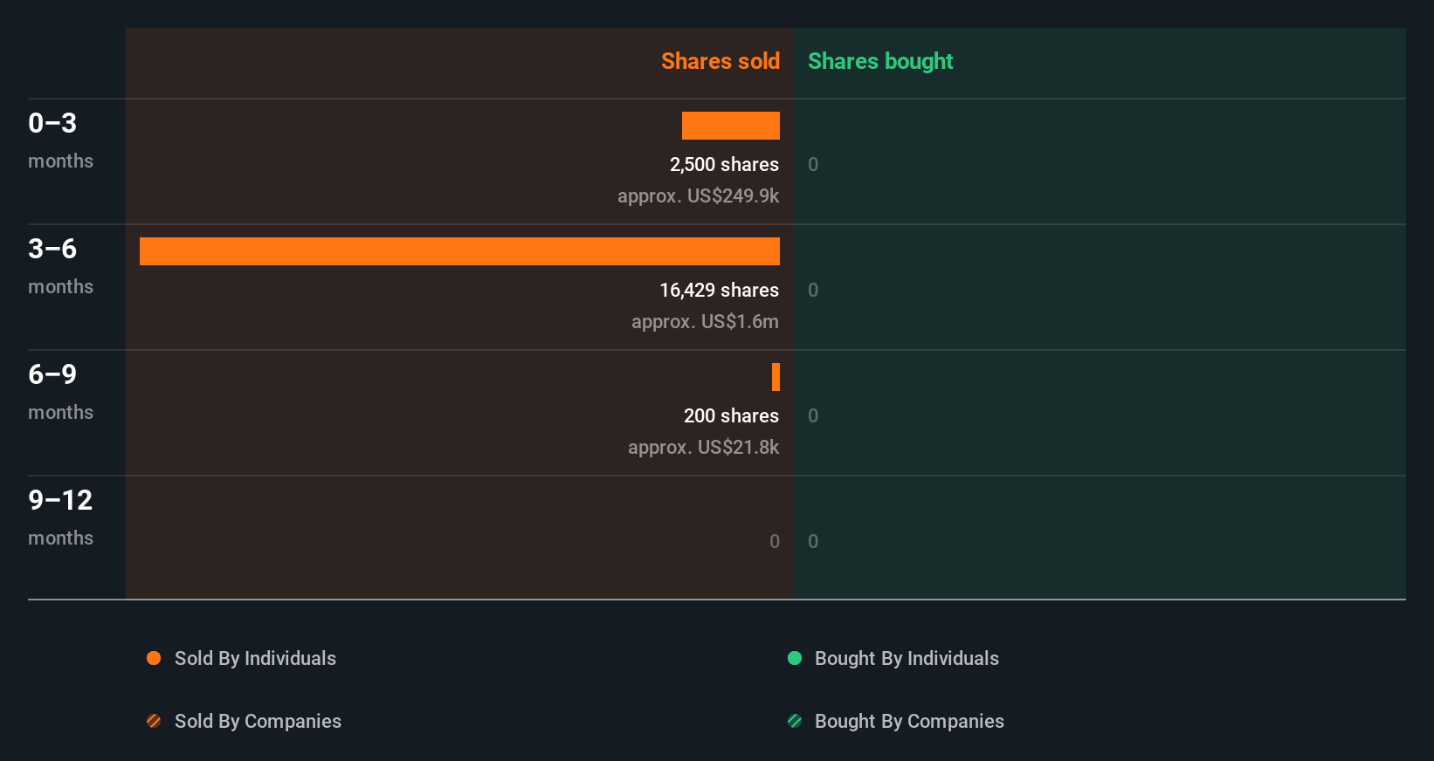Click the 6–9 months row label
The width and height of the screenshot is (1434, 761).
pos(60,391)
